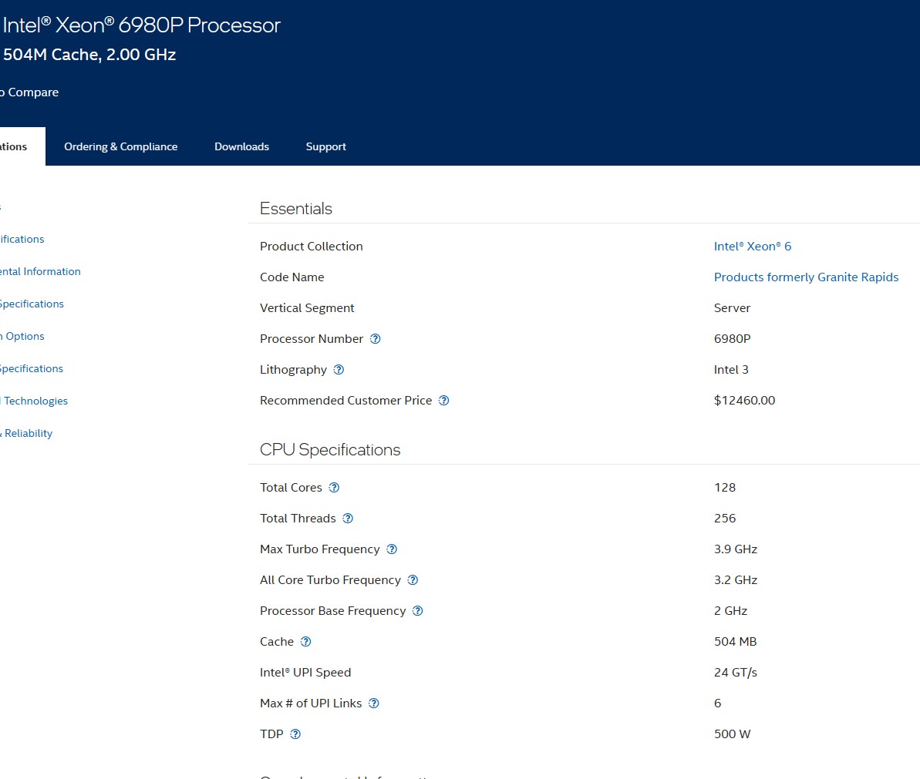
Task: Click the Vertical Segment label
Action: 307,308
